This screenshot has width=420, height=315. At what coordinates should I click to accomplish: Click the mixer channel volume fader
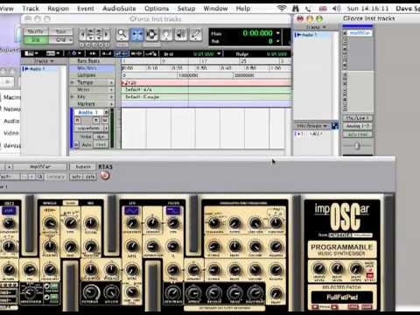[357, 145]
